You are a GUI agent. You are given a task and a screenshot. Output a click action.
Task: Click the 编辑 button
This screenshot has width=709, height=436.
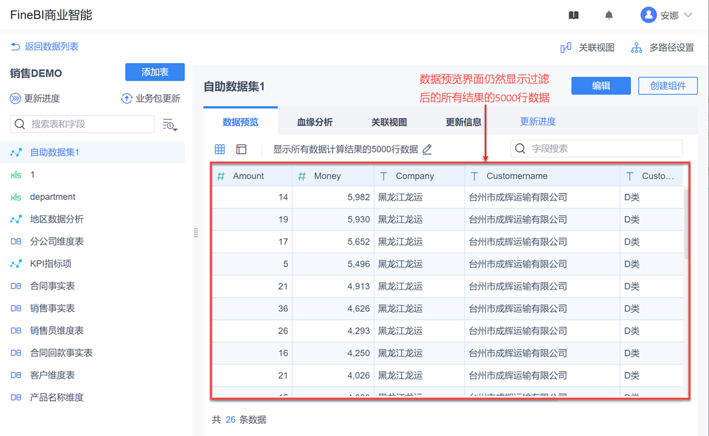[x=601, y=86]
